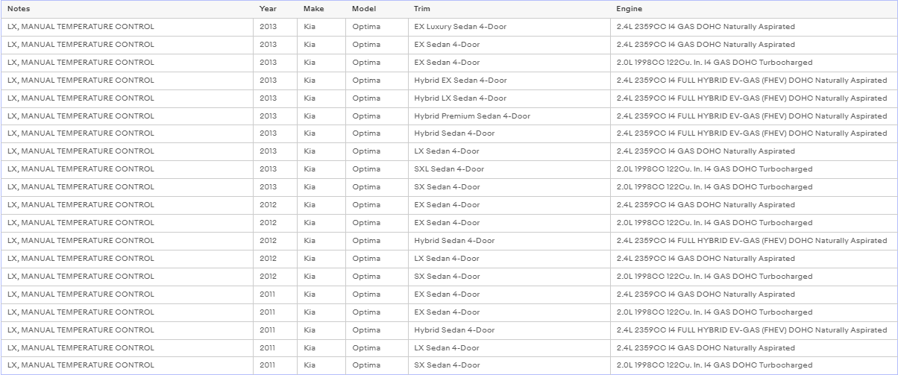Click the 2013 LX Sedan 4-Door trim cell

(509, 151)
